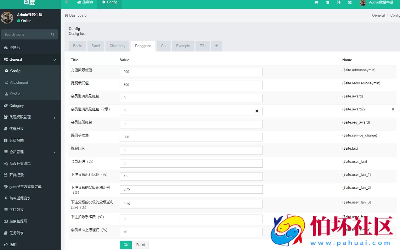
Task: Click the fullscreen expand icon
Action: 350,2
